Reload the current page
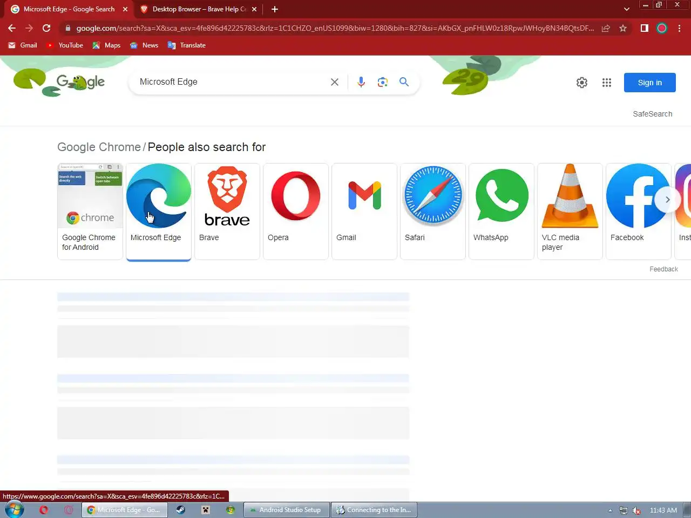This screenshot has height=518, width=691. click(x=46, y=28)
